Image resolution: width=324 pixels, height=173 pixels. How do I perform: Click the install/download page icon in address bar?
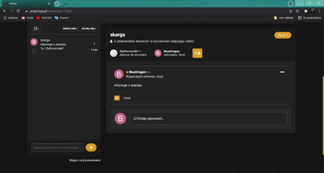291,11
